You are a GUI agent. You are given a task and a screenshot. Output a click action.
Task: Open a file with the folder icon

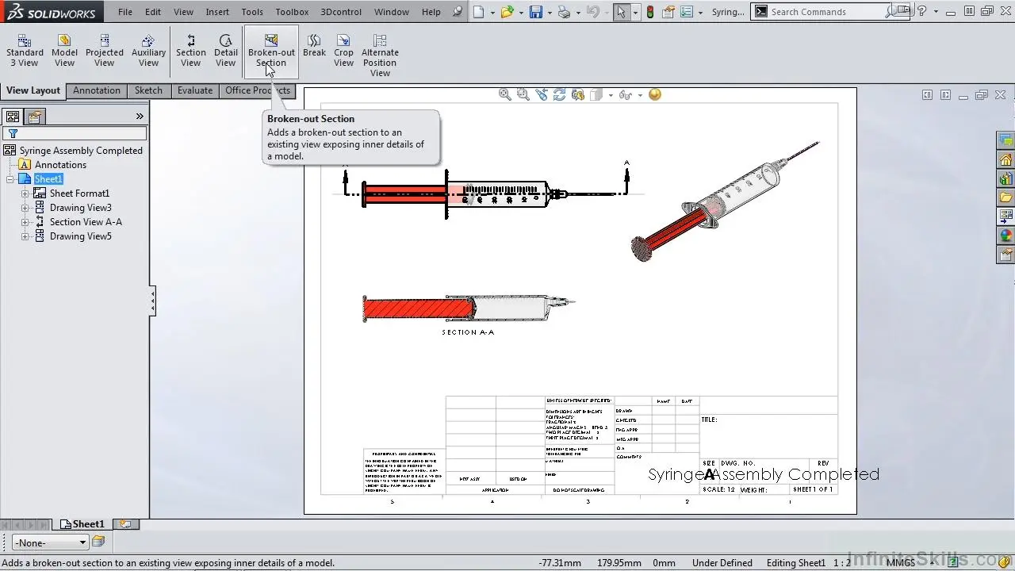(x=507, y=12)
